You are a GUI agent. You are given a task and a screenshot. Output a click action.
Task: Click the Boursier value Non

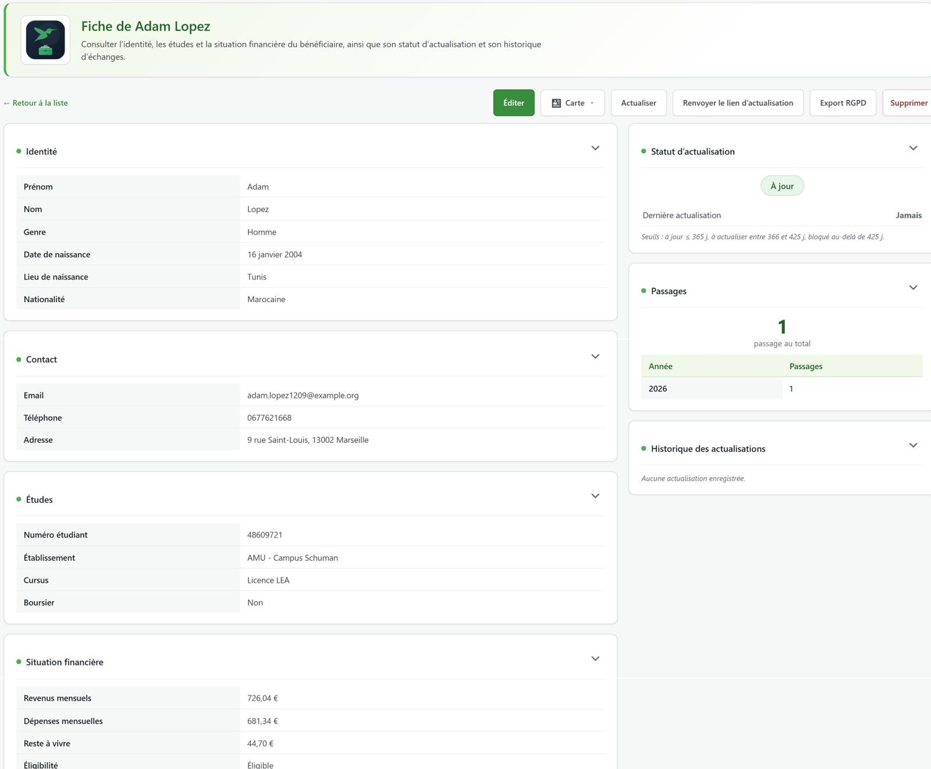255,602
